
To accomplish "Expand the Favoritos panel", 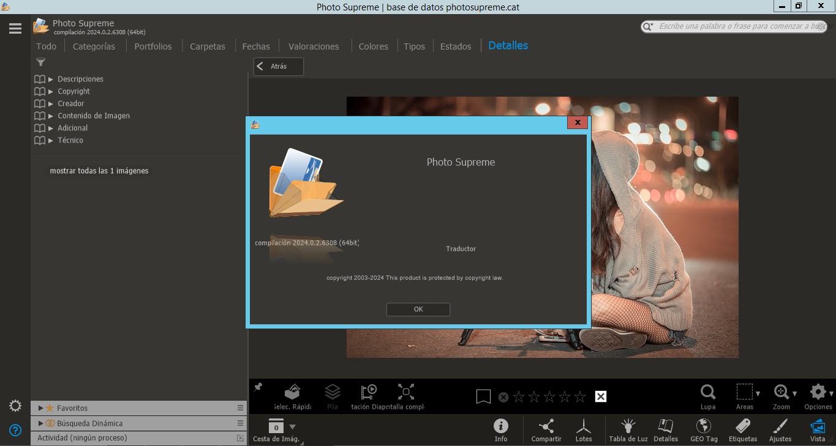I will (x=41, y=408).
